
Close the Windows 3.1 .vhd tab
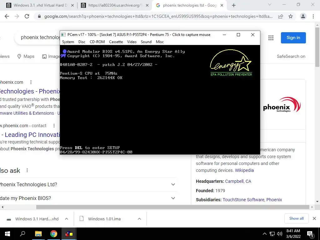[72, 6]
